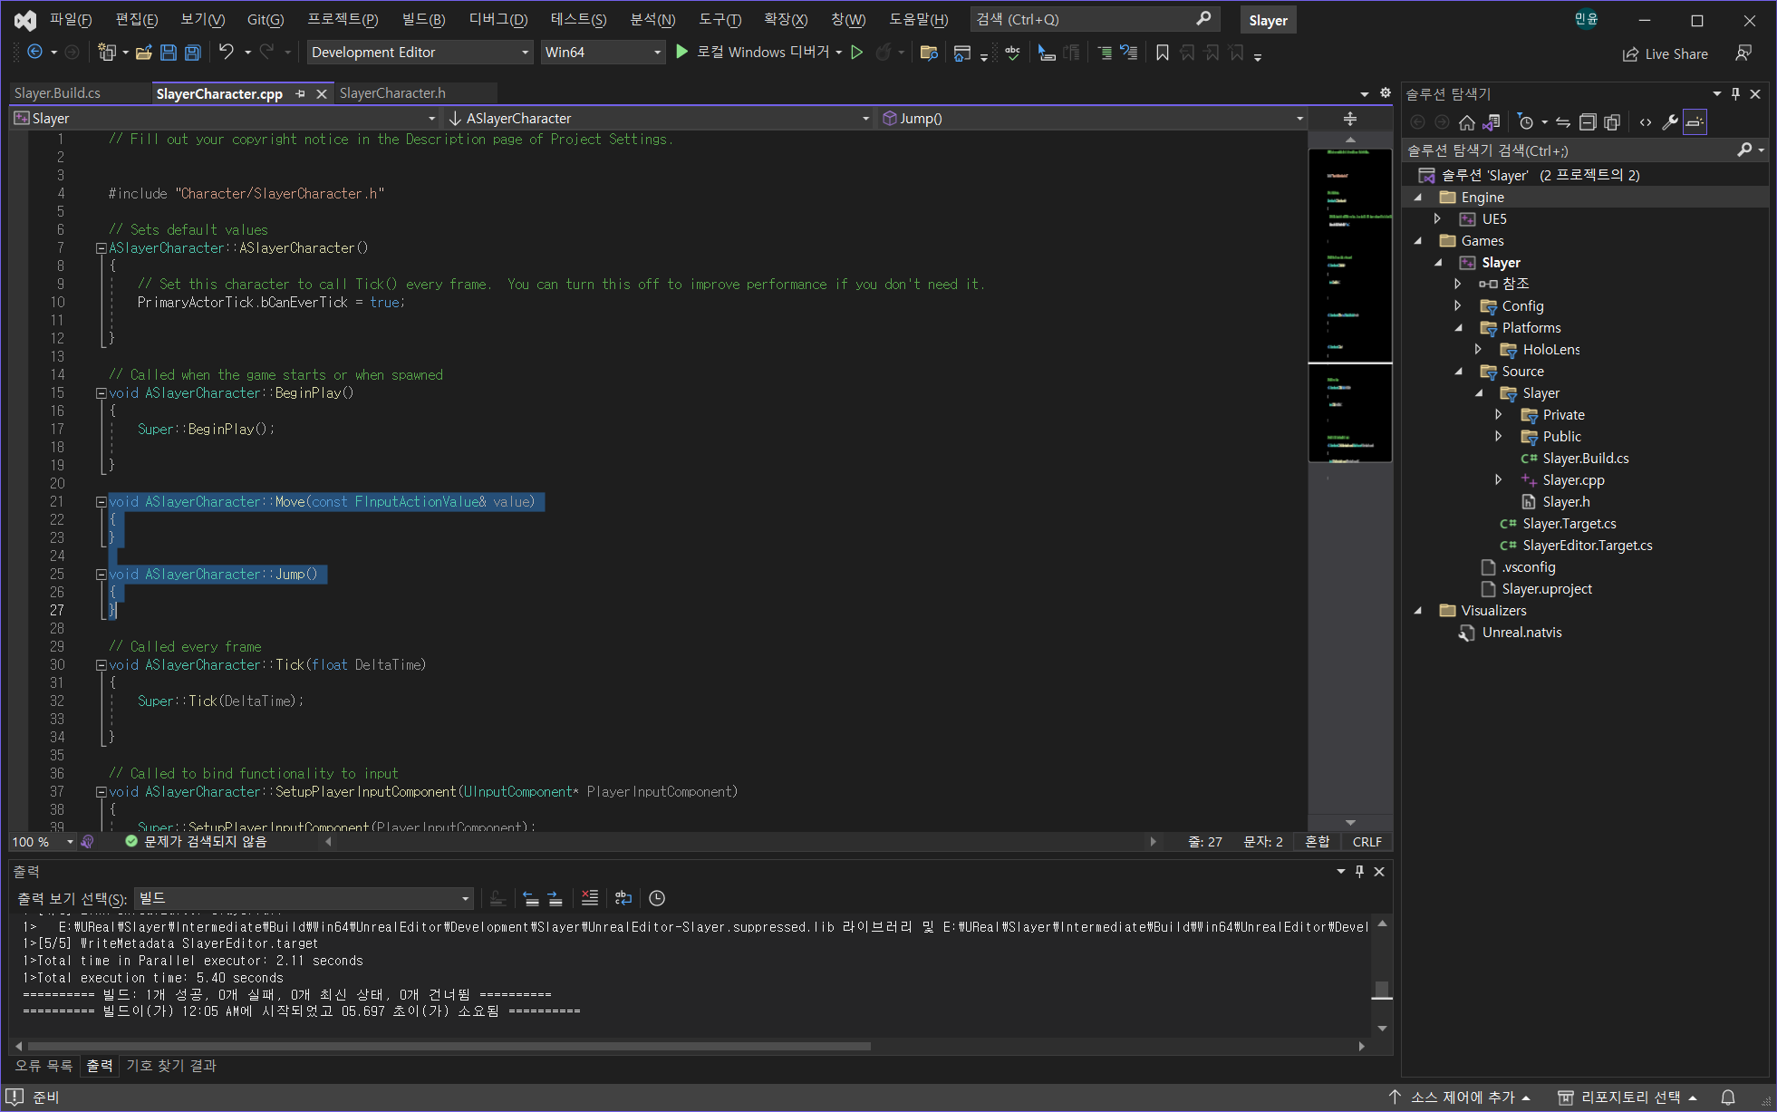Switch to the SlayerCharacter.h tab
The width and height of the screenshot is (1777, 1112).
pyautogui.click(x=392, y=93)
